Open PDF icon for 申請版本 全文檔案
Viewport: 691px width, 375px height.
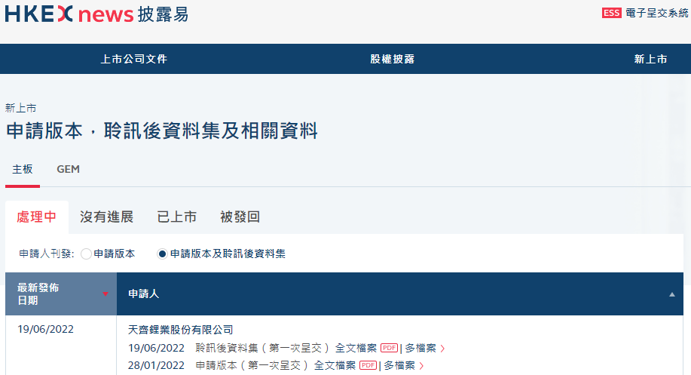[368, 365]
